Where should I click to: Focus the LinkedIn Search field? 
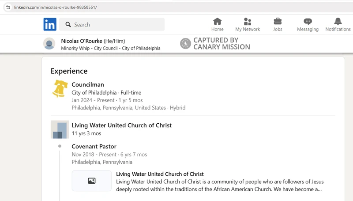(112, 24)
